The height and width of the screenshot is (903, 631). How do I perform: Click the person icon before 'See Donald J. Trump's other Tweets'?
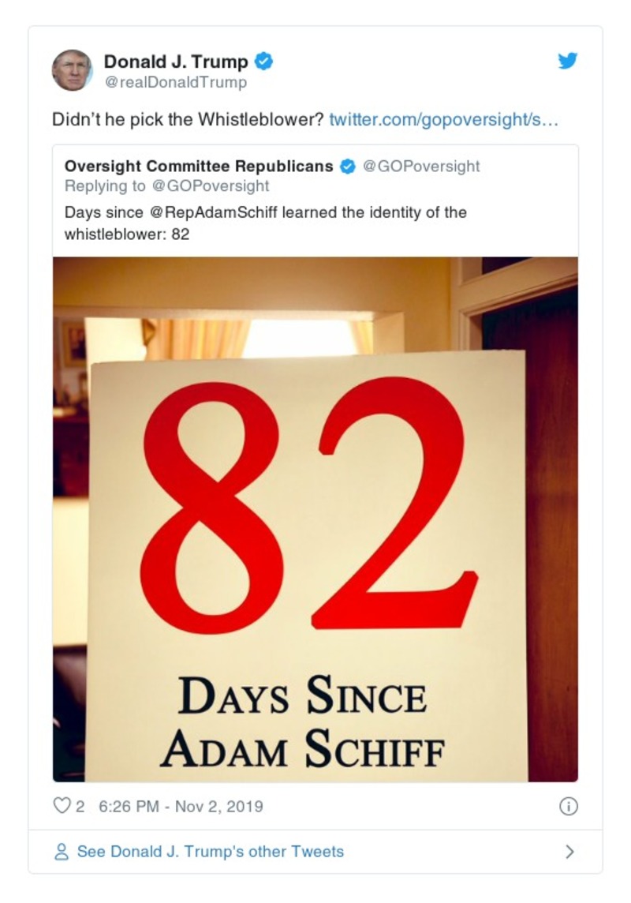61,852
